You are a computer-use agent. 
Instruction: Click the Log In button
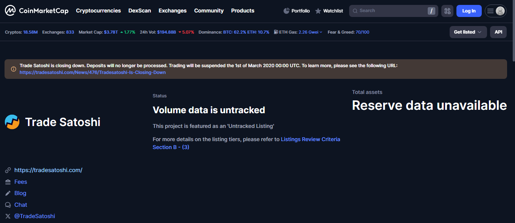[469, 11]
